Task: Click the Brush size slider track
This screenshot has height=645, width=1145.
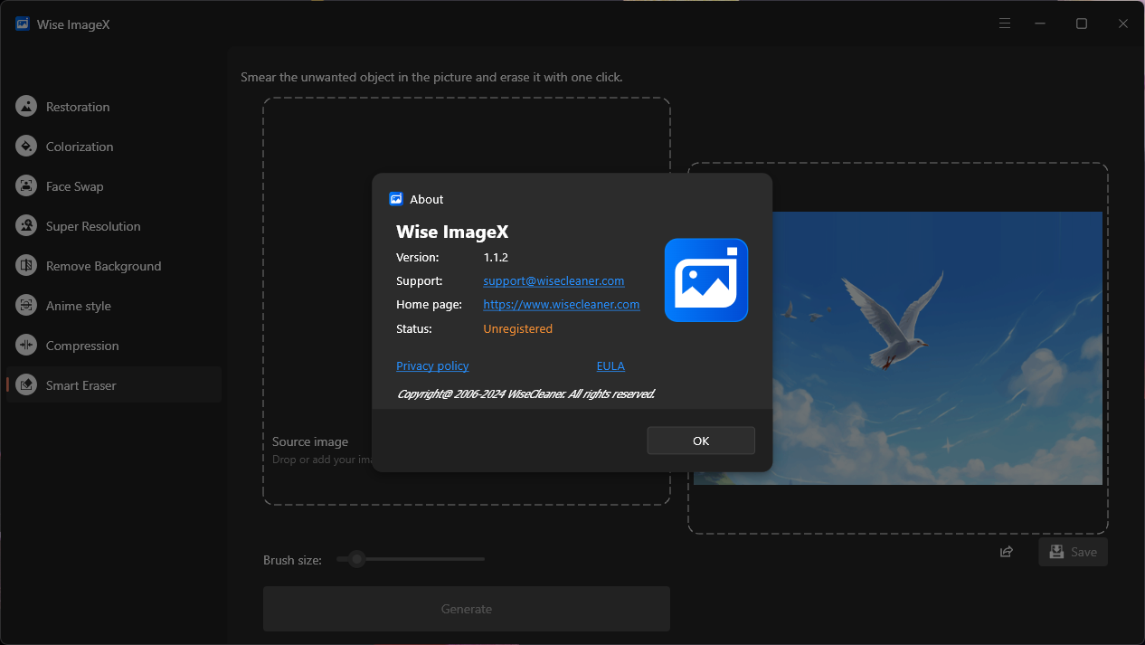Action: tap(411, 559)
